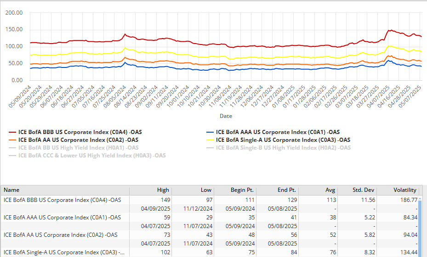Click BBB end point value 129
This screenshot has width=427, height=257.
292,200
